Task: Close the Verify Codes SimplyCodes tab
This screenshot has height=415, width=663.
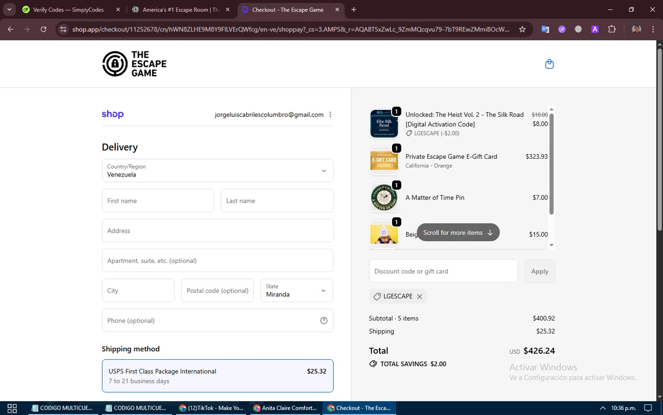Action: [118, 10]
